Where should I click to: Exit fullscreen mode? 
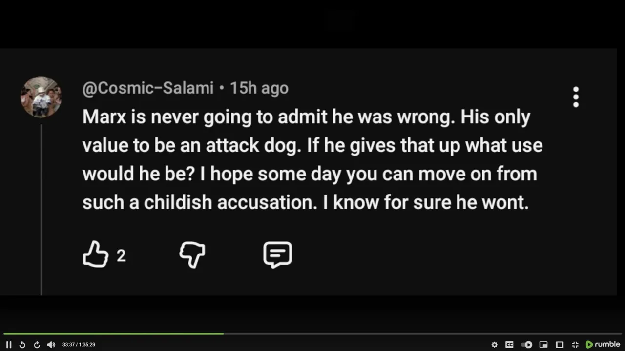click(x=575, y=345)
